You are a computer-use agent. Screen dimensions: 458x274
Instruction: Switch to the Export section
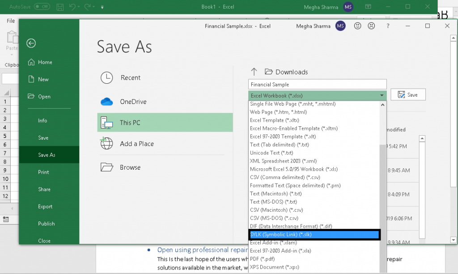pos(45,206)
